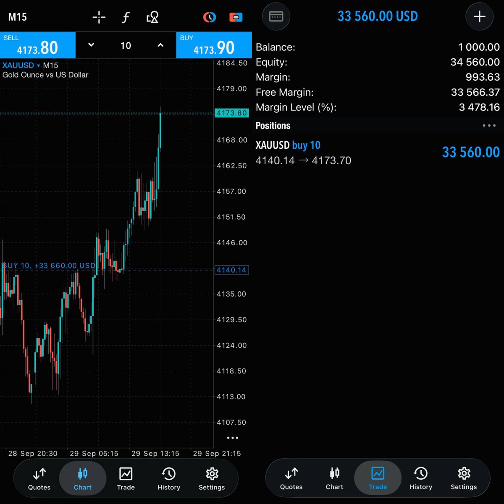Tap the 29 Sep 13:15 time label
The width and height of the screenshot is (504, 504).
155,454
